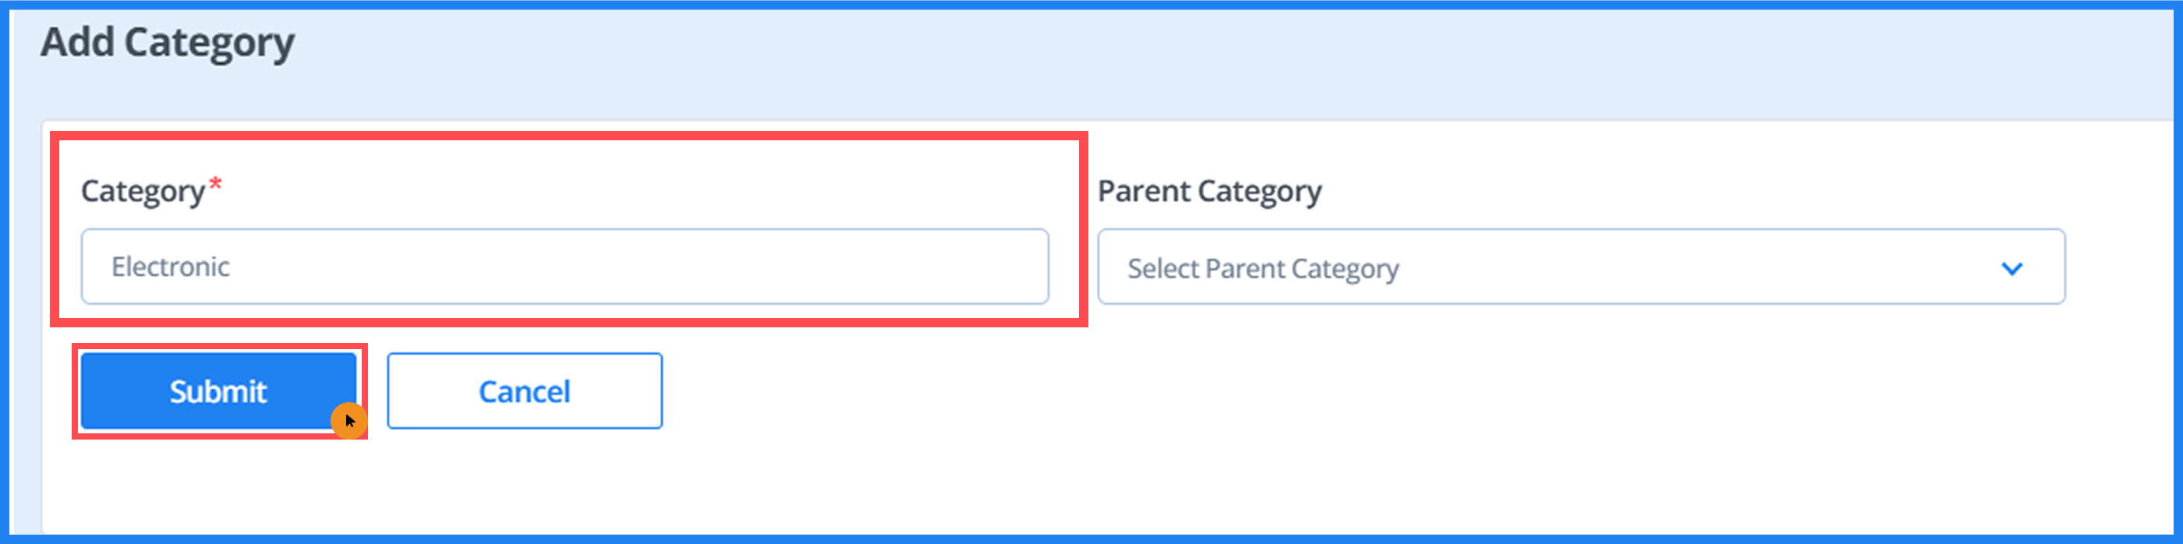This screenshot has width=2183, height=544.
Task: Click the 'Parent Category' field label
Action: point(1208,192)
